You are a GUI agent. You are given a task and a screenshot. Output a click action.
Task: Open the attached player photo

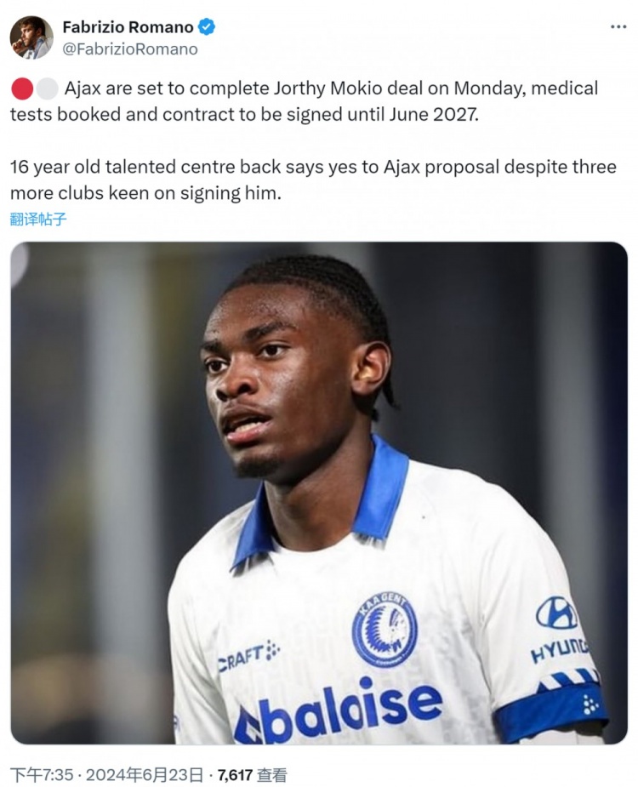pos(319,493)
